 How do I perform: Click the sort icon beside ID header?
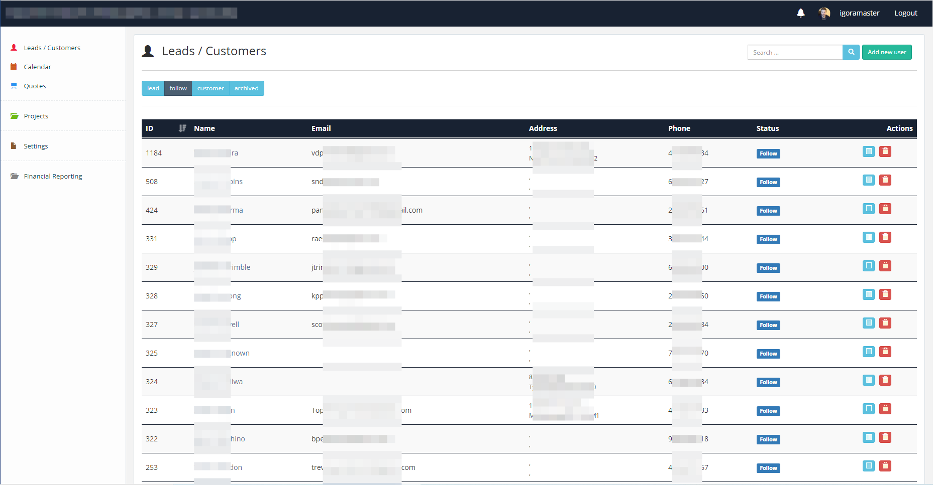182,128
